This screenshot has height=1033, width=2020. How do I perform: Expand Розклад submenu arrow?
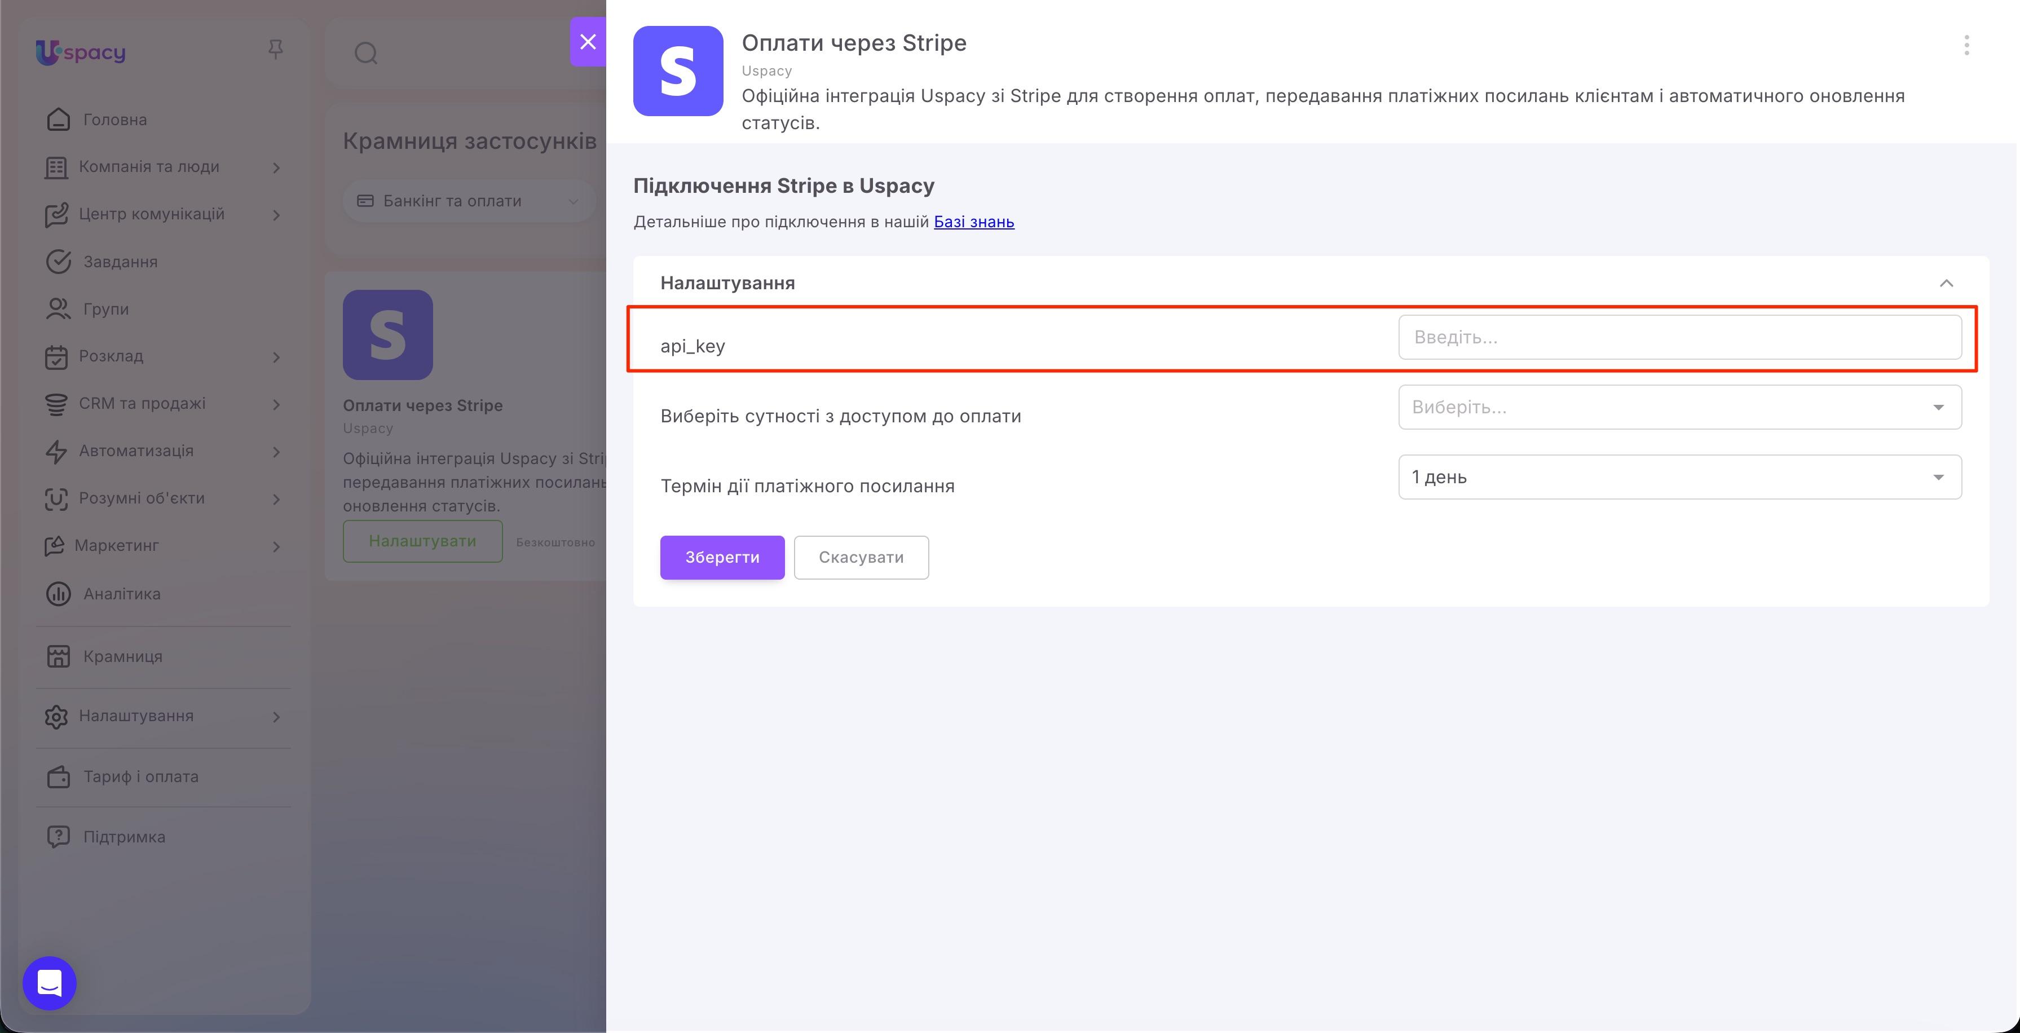[276, 357]
